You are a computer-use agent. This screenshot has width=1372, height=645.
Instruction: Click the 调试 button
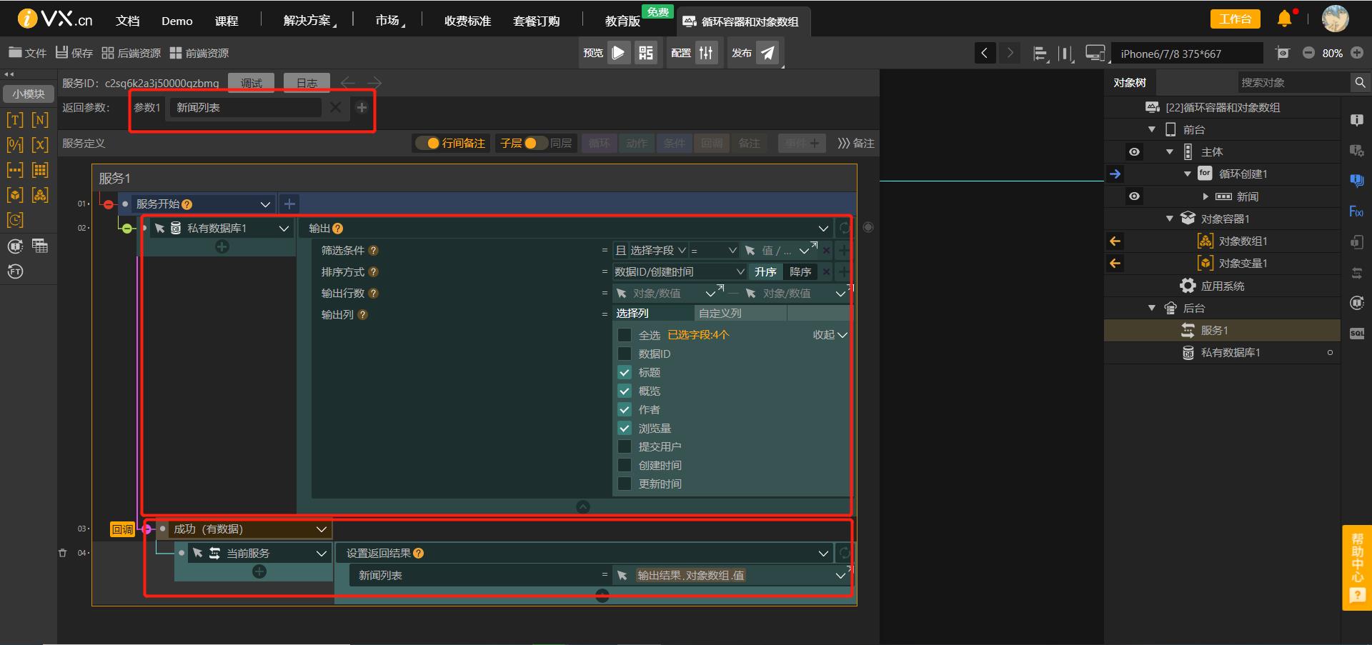(x=252, y=83)
